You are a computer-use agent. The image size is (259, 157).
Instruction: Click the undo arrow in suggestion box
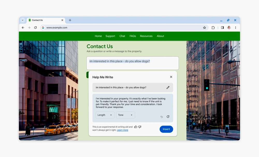tap(162, 117)
